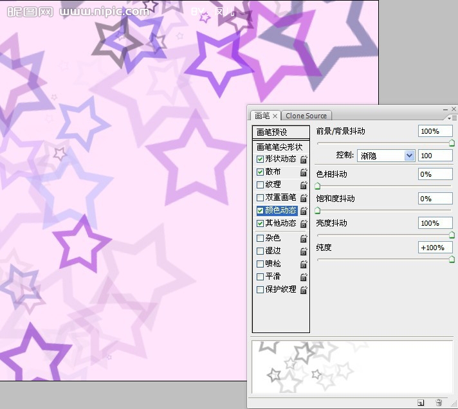This screenshot has height=409, width=458.
Task: Open 画笔预设 brush presets
Action: pyautogui.click(x=280, y=132)
